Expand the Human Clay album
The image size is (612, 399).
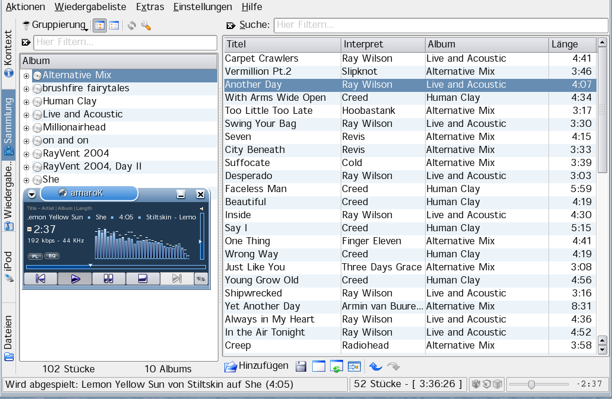[27, 102]
